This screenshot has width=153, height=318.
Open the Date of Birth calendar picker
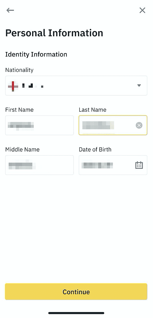pos(139,165)
